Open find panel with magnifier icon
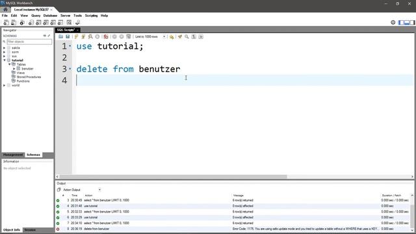 187,36
